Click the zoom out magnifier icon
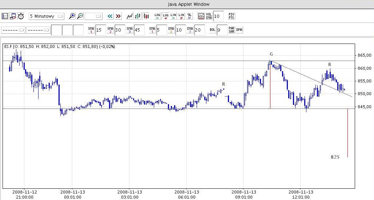Image resolution: width=374 pixels, height=200 pixels. pos(80,16)
